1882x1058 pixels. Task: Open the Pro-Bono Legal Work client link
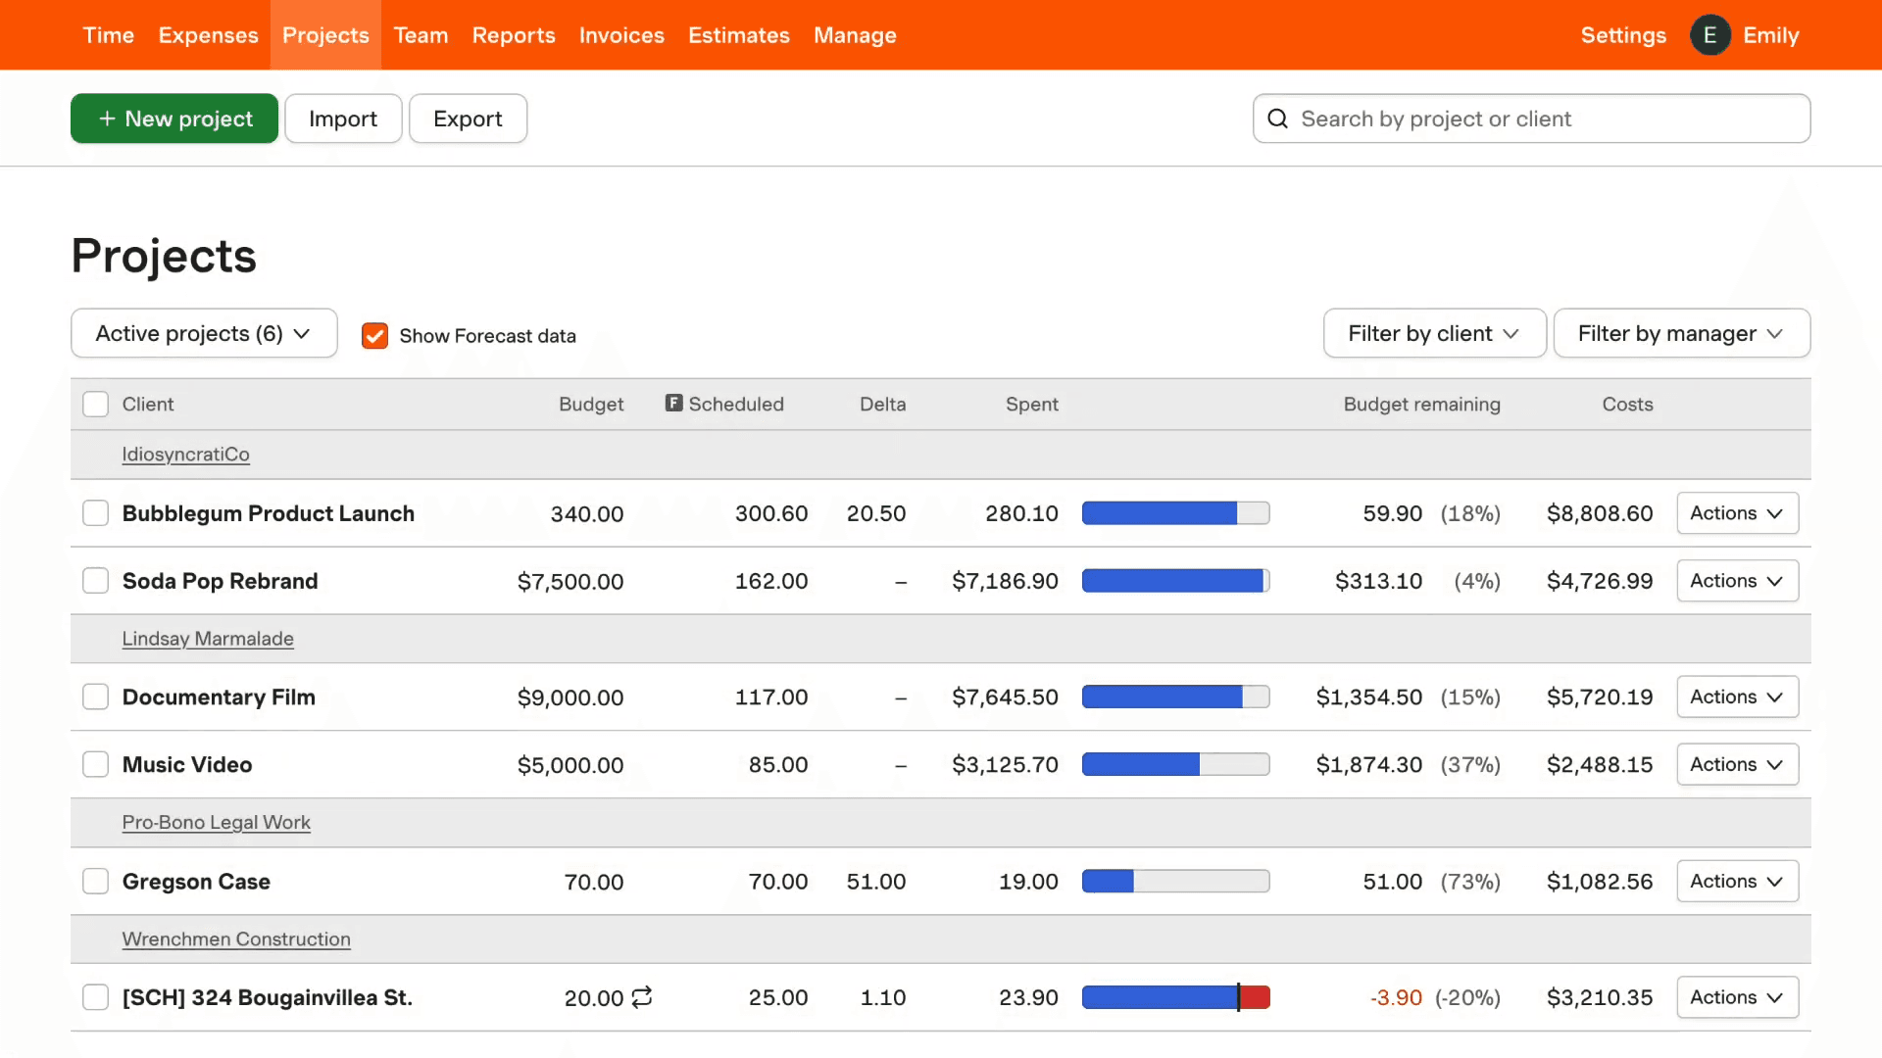[216, 823]
